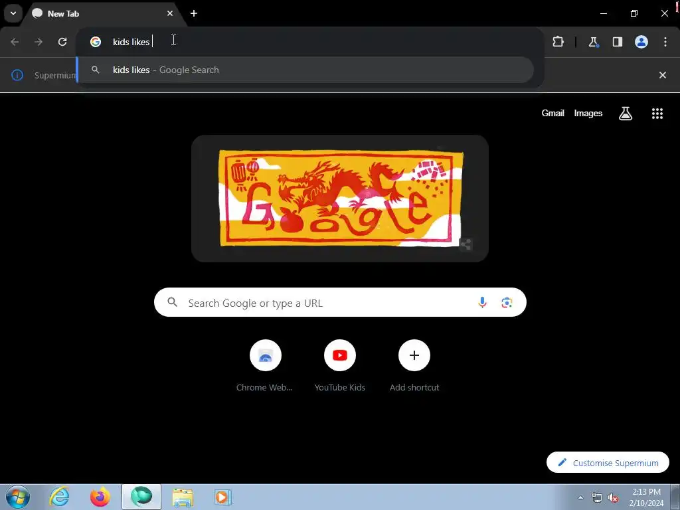Go forward using the forward arrow

click(x=39, y=42)
